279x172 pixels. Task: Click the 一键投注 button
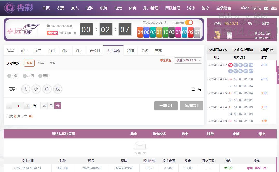pyautogui.click(x=166, y=106)
